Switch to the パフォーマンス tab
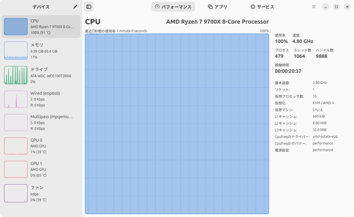354x217 pixels. [173, 7]
